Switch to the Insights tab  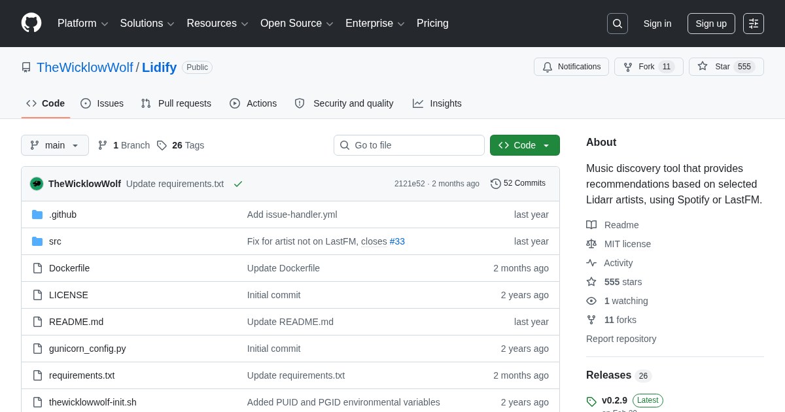click(437, 103)
